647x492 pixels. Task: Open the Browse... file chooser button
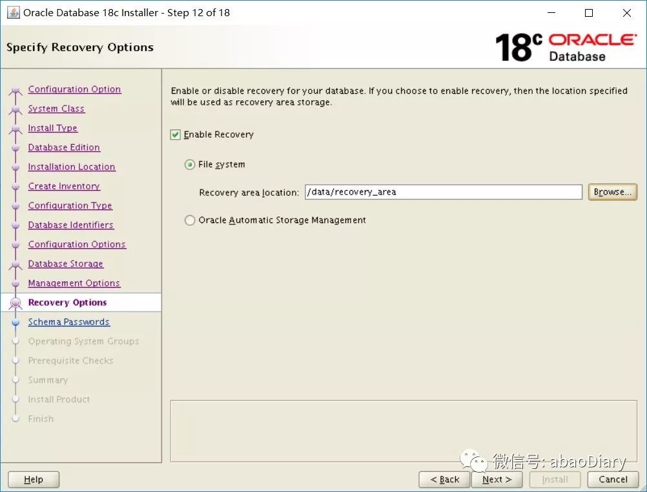pos(612,192)
